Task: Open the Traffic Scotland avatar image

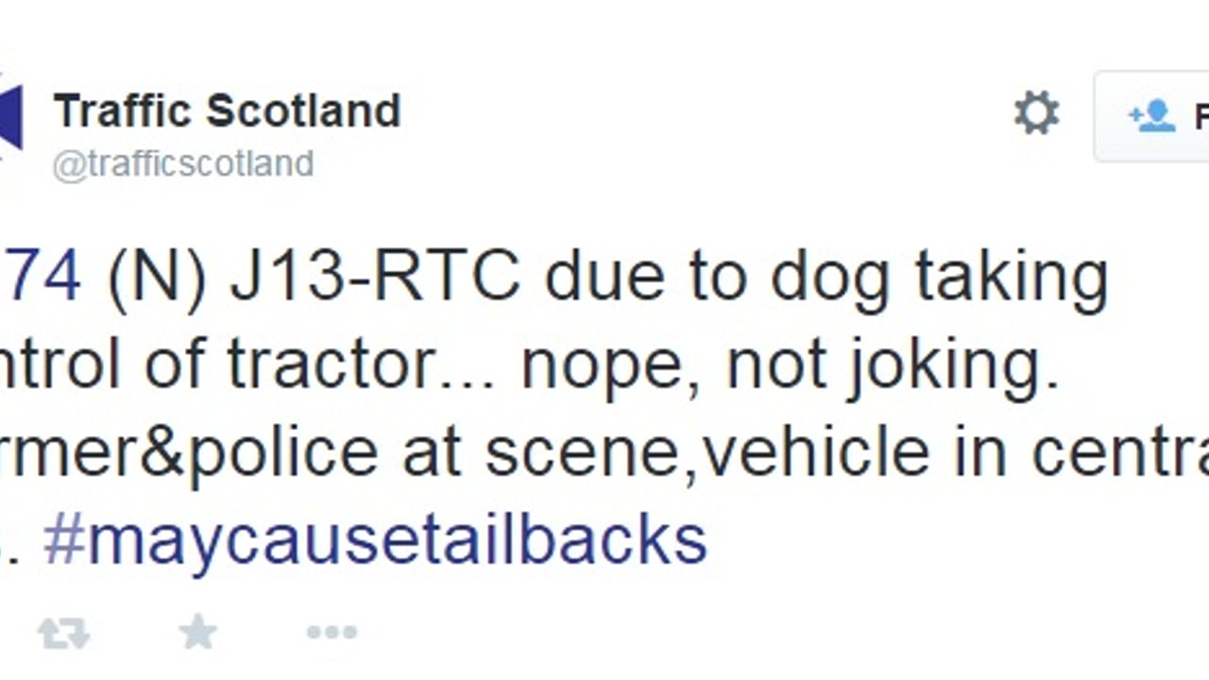Action: coord(9,116)
